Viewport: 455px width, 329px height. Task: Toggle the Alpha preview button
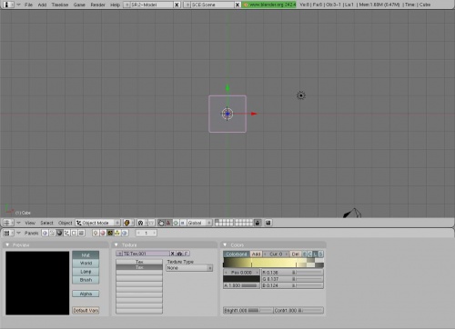click(x=86, y=294)
